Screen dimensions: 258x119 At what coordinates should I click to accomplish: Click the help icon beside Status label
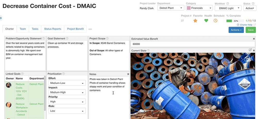pyautogui.click(x=253, y=4)
